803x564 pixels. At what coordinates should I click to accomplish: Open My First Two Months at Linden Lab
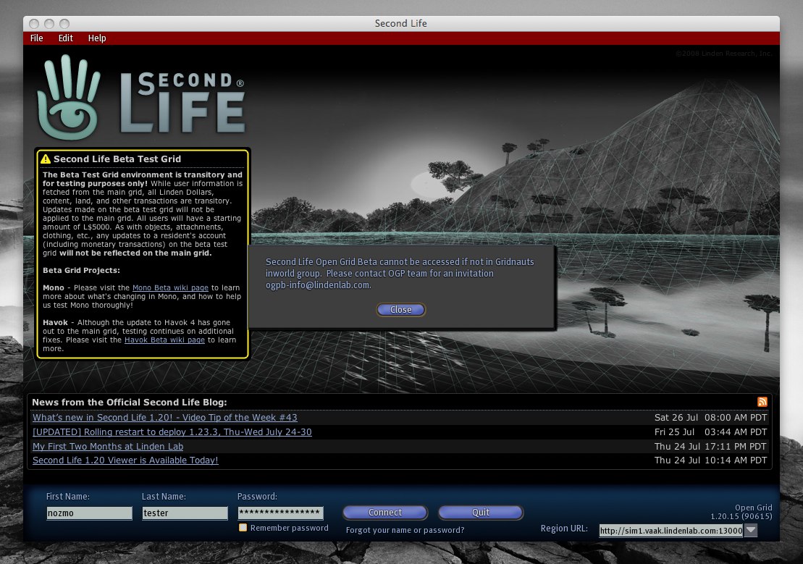coord(108,447)
